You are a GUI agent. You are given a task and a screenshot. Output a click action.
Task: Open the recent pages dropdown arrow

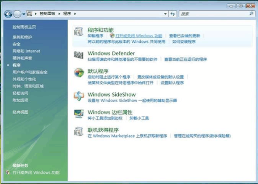[x=24, y=14]
